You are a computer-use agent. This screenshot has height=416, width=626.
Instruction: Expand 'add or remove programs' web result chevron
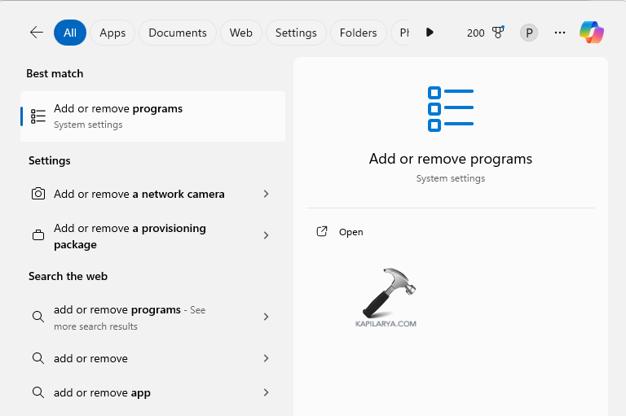[266, 317]
